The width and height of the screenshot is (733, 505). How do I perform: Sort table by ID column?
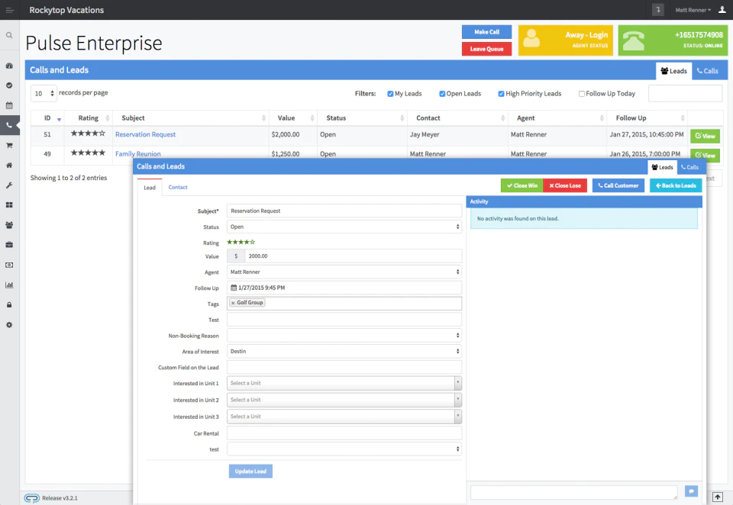pyautogui.click(x=47, y=118)
